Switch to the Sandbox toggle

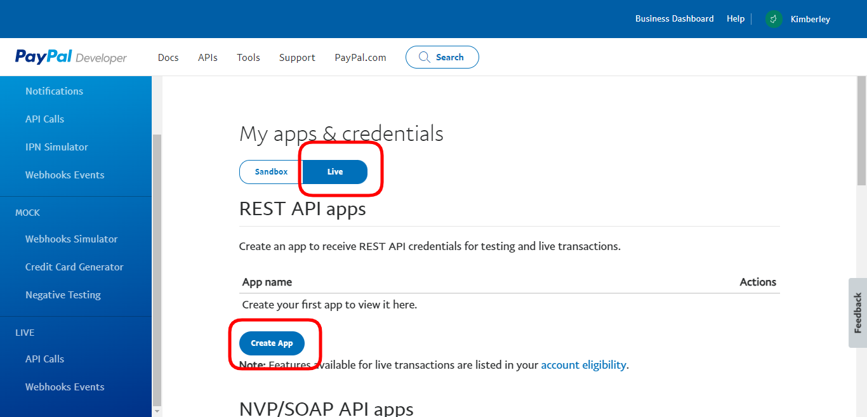tap(271, 172)
